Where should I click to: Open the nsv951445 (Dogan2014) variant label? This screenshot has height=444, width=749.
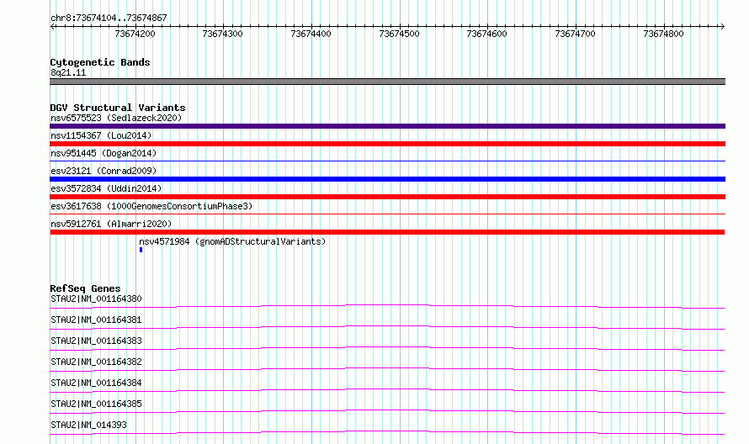pos(104,153)
